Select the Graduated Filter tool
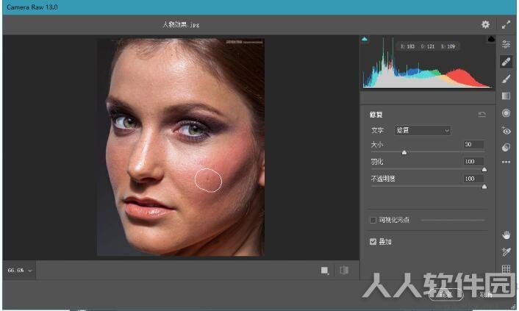 pyautogui.click(x=506, y=96)
